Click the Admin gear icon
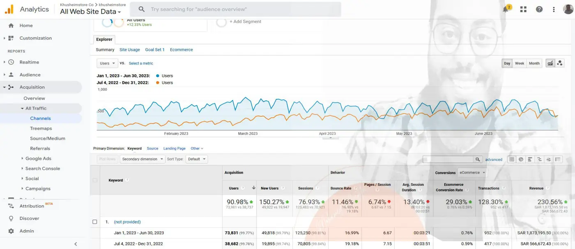The image size is (575, 249). pos(11,231)
